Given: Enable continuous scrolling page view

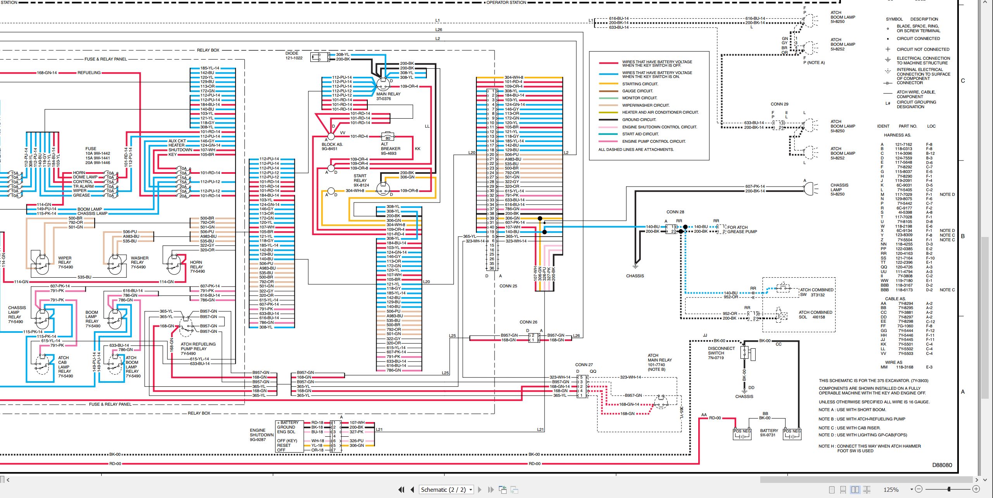Looking at the screenshot, I should pos(843,490).
